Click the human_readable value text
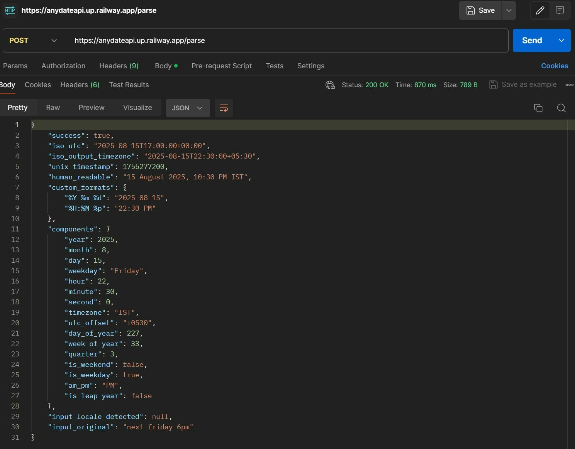This screenshot has width=575, height=449. click(185, 177)
